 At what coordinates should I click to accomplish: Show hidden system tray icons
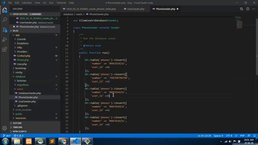(x=221, y=141)
